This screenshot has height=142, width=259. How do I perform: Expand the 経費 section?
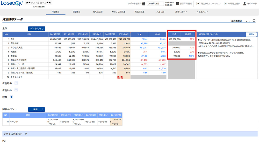click(11, 97)
